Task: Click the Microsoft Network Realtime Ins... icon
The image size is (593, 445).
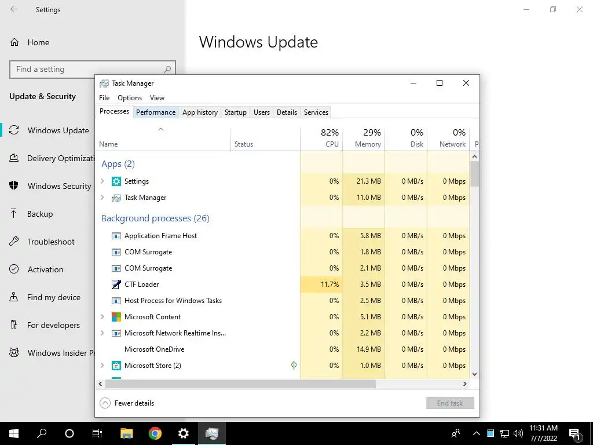Action: [116, 333]
